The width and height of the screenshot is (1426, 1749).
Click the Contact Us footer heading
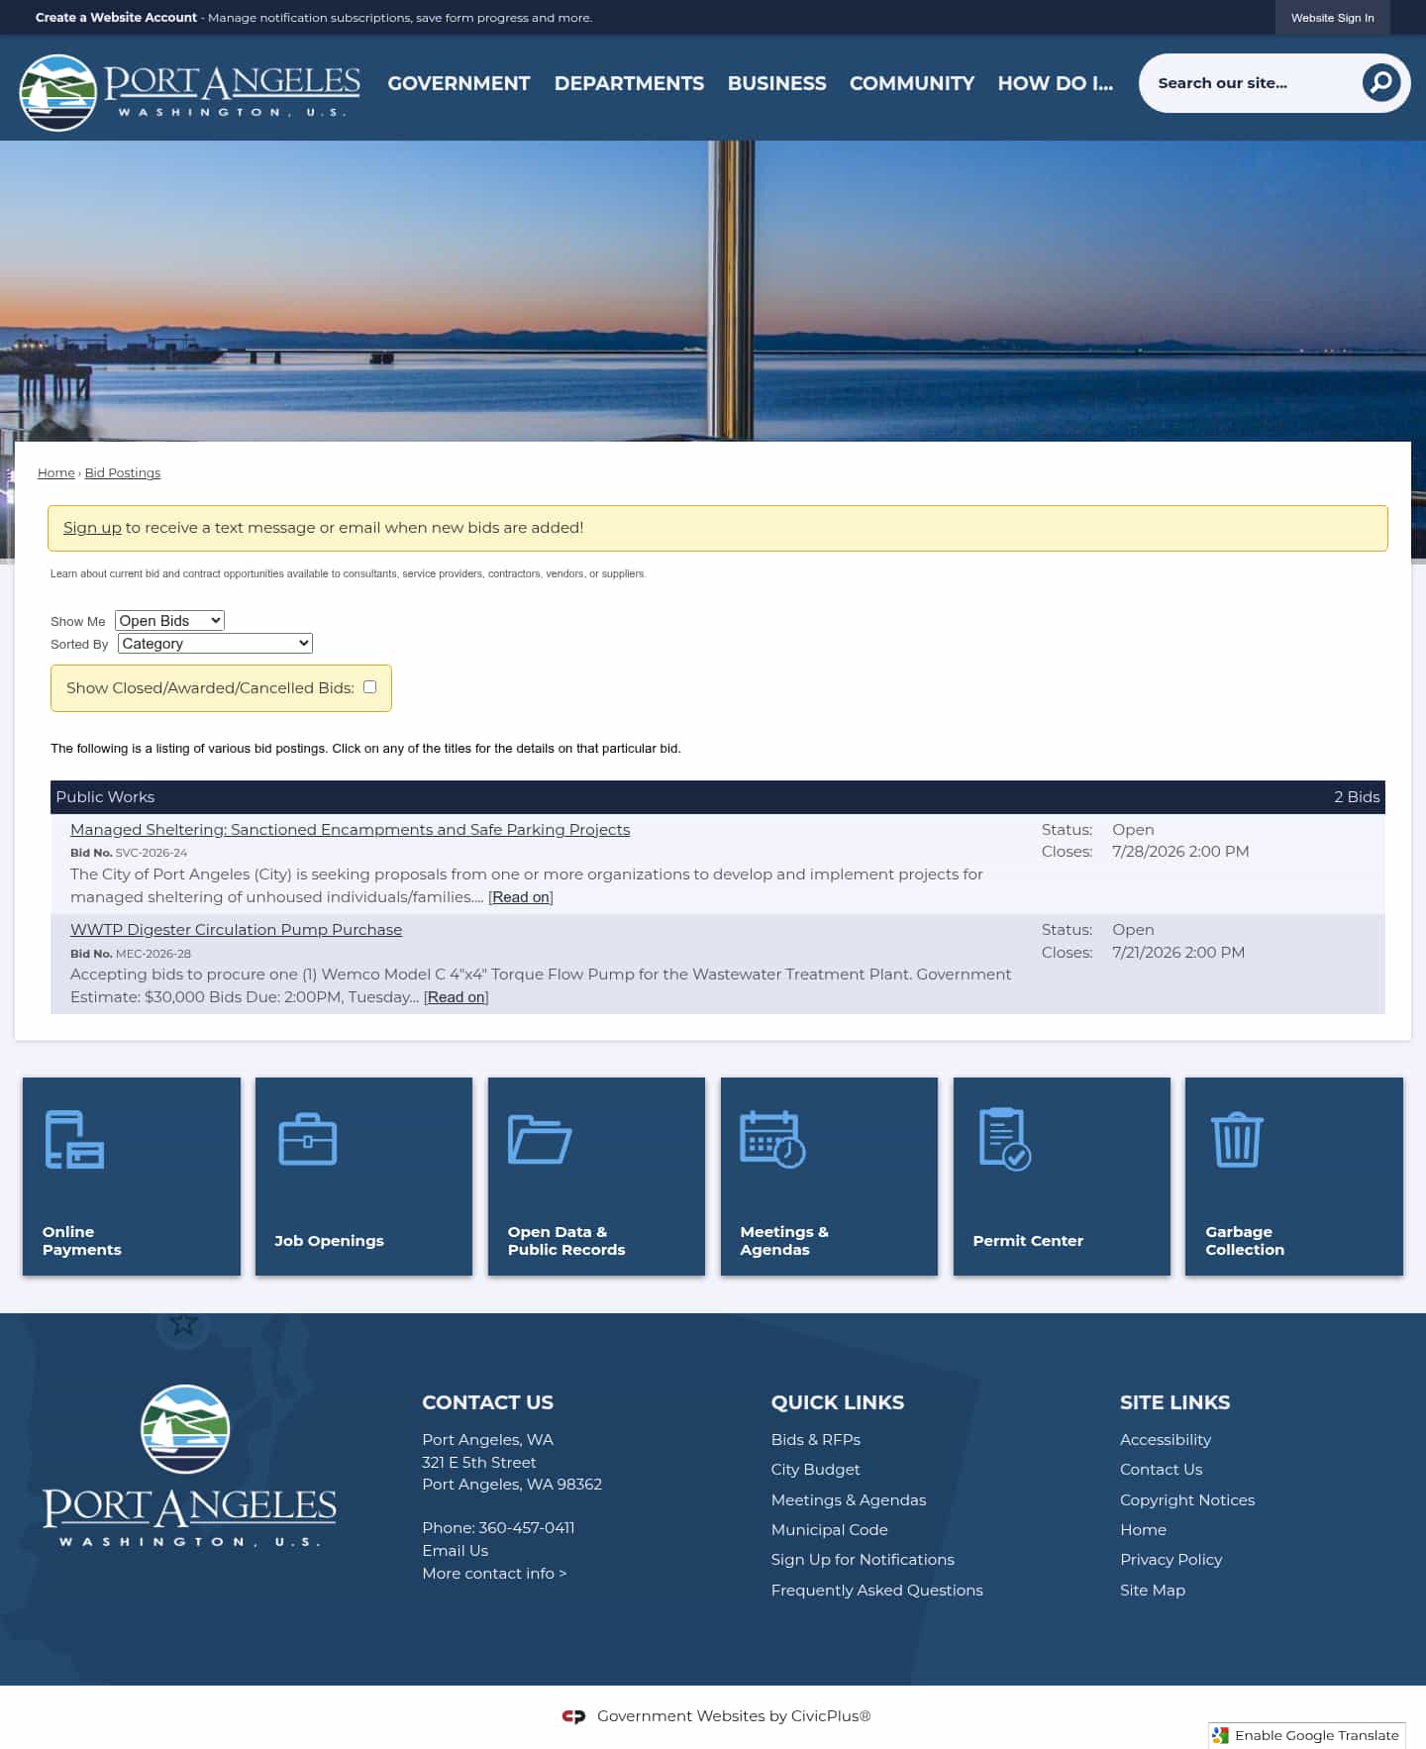click(x=487, y=1402)
